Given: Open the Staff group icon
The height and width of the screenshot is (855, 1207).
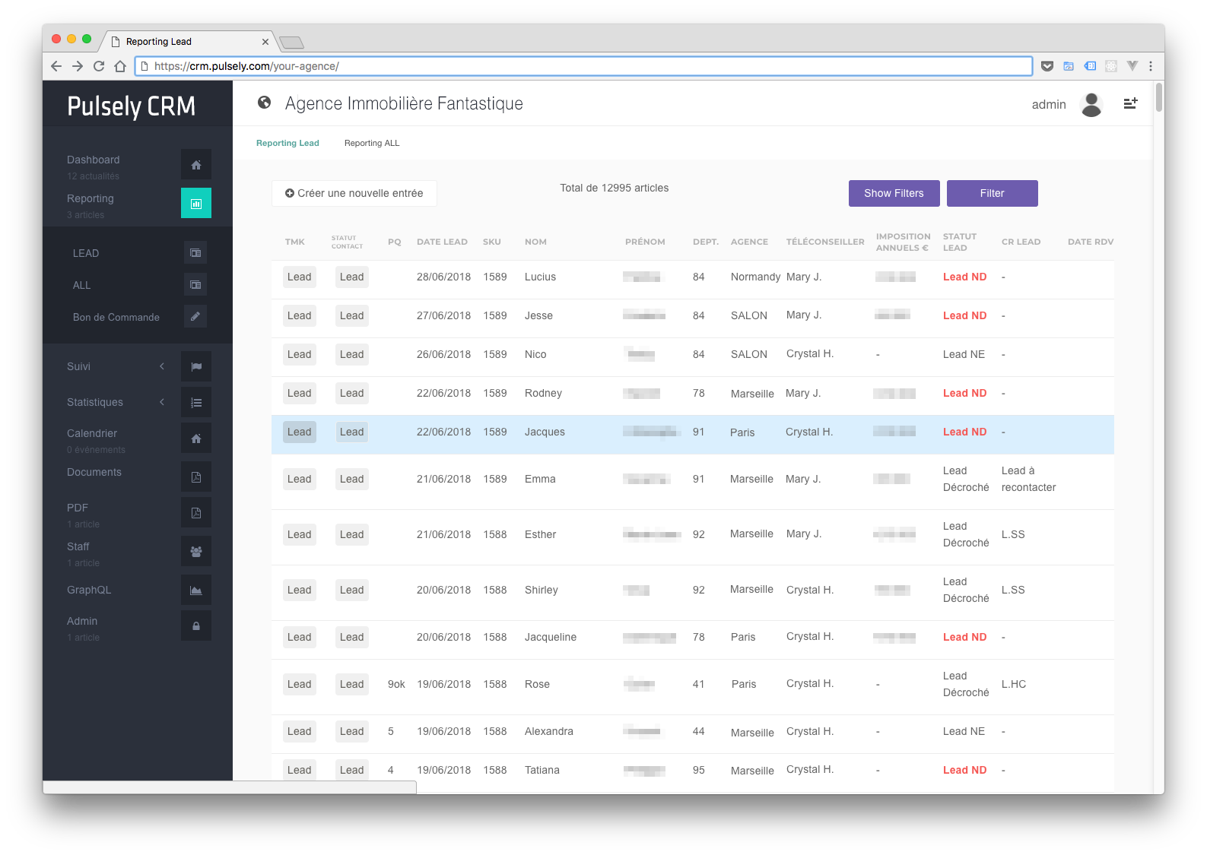Looking at the screenshot, I should point(196,552).
